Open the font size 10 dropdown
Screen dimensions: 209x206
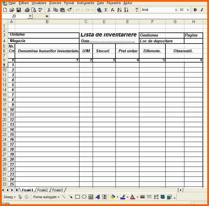pos(188,10)
